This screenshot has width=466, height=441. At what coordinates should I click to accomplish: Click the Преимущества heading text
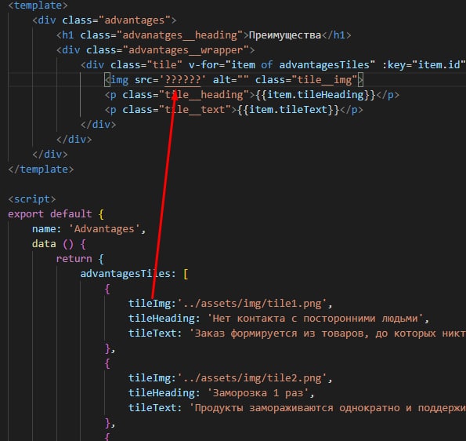(x=285, y=35)
